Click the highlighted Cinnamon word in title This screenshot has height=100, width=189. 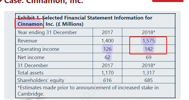coord(30,24)
